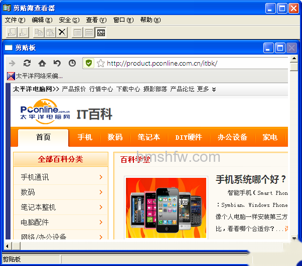Image resolution: width=302 pixels, height=266 pixels.
Task: Click the 太平洋网络采编 bookmark icon
Action: point(11,76)
